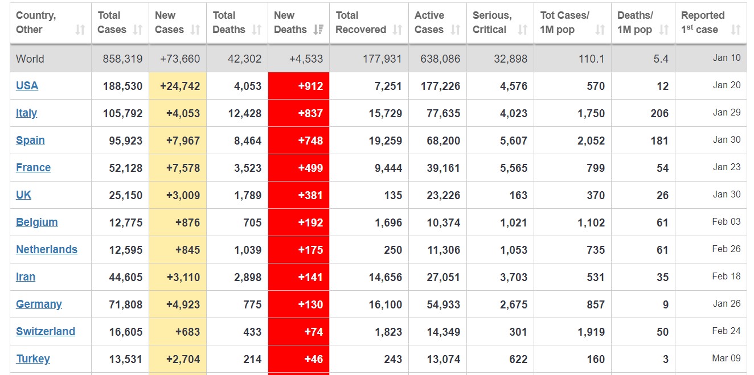Open the USA country link
The image size is (754, 375).
[27, 86]
